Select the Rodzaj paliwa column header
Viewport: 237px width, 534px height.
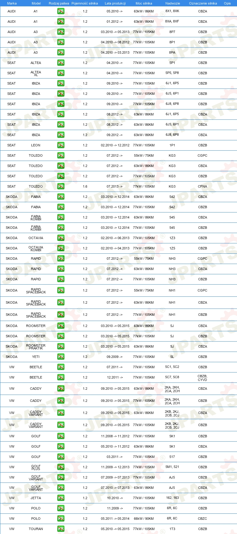click(x=59, y=3)
